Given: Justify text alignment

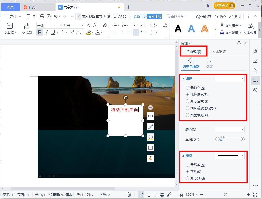Looking at the screenshot, I should (x=136, y=32).
